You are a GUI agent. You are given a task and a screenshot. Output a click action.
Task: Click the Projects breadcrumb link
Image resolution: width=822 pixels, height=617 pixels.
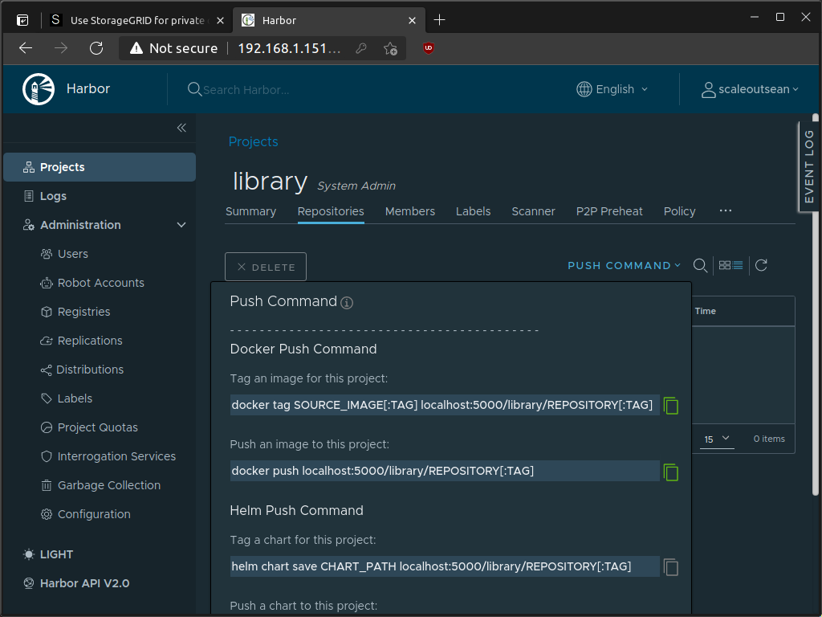point(253,141)
